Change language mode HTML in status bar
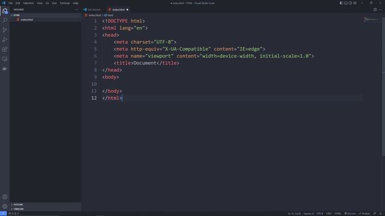The image size is (385, 216). coord(337,214)
